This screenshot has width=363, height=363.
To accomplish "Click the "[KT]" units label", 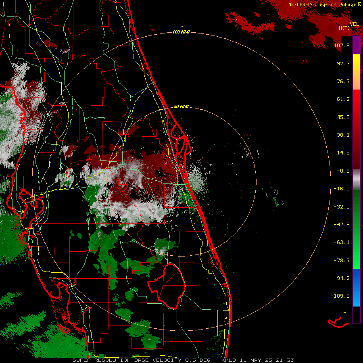I will coord(344,28).
